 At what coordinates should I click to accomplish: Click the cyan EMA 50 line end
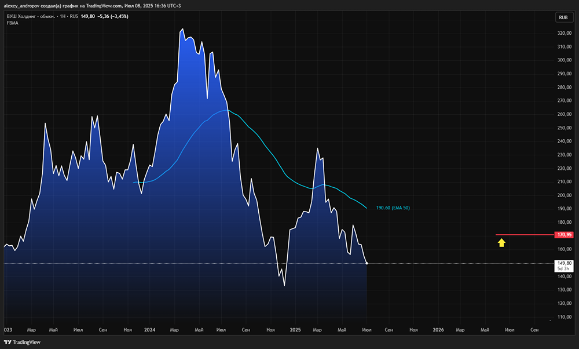point(367,208)
